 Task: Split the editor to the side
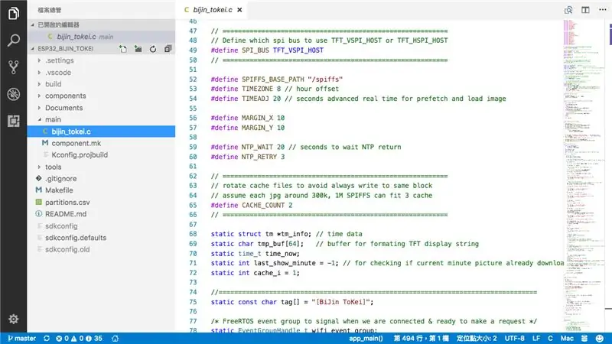585,10
